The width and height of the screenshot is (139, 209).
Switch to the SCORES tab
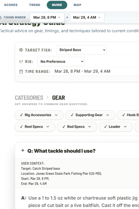tap(11, 5)
